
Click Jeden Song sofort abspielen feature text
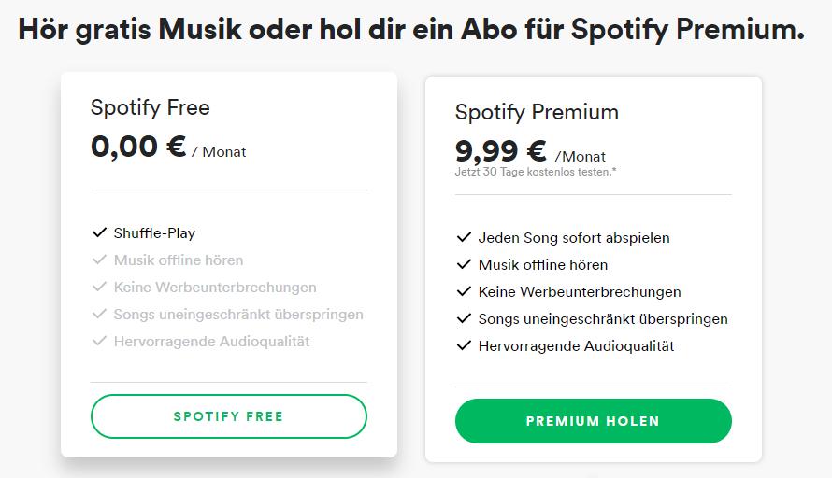(x=574, y=238)
